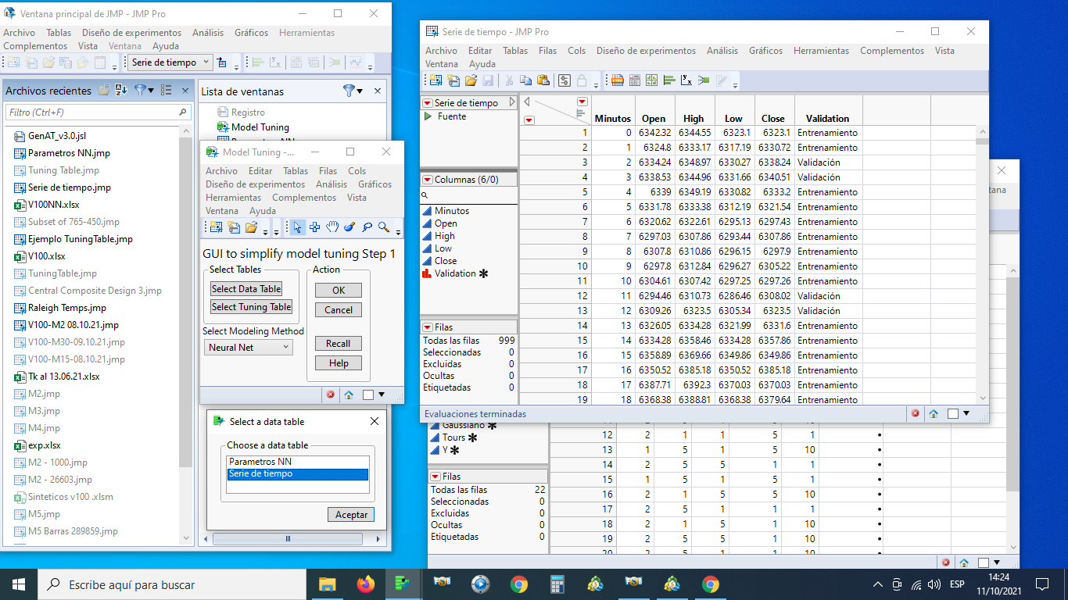
Task: Click the Recall button in Model Tuning
Action: (338, 343)
